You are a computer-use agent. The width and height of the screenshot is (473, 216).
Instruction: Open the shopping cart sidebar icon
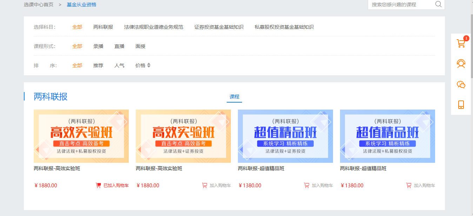click(461, 43)
